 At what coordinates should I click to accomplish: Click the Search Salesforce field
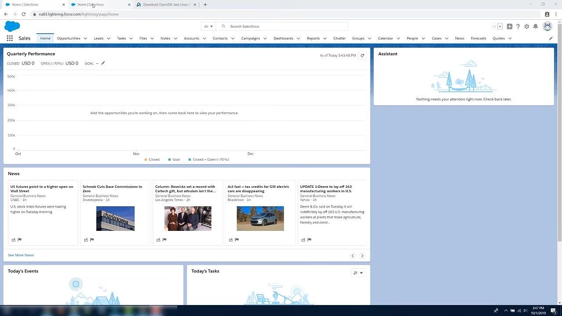tap(282, 26)
